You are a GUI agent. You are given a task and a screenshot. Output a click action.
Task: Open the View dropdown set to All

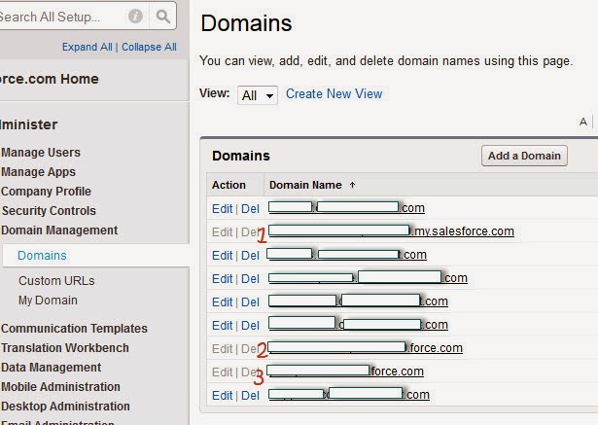pyautogui.click(x=258, y=95)
